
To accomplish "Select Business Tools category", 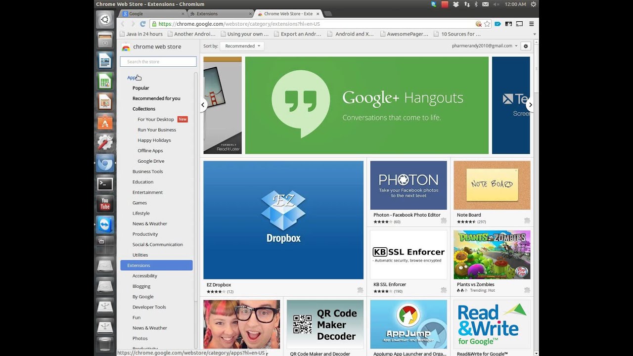I will [147, 172].
